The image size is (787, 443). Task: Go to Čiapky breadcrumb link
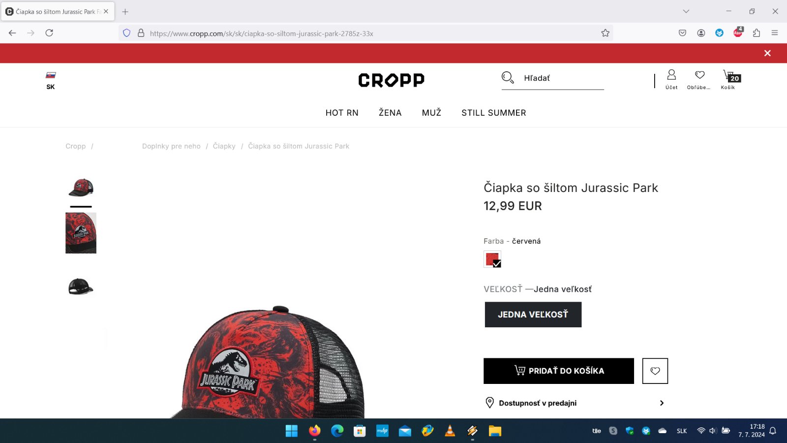point(224,146)
